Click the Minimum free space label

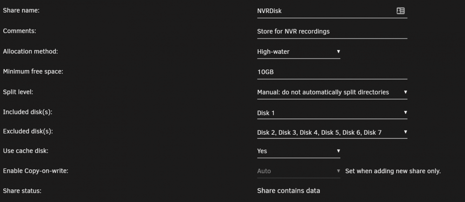(x=33, y=72)
